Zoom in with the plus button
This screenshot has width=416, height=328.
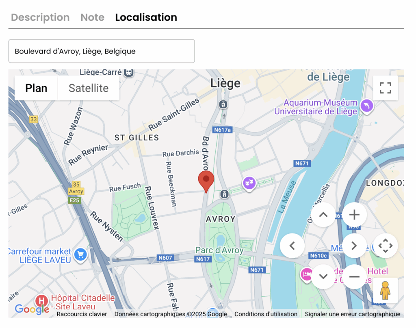(354, 215)
